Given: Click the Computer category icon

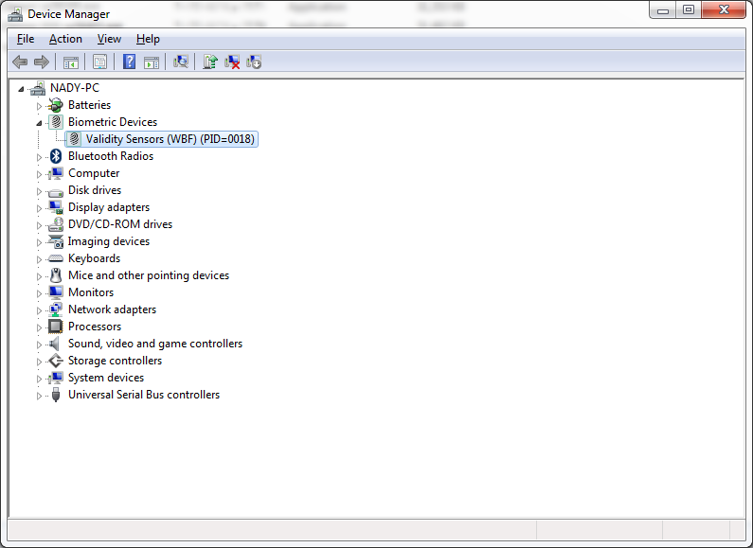Looking at the screenshot, I should 56,173.
